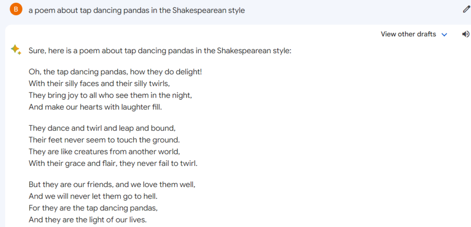Expand the blue chevron next to View other drafts
Image resolution: width=471 pixels, height=227 pixels.
[445, 35]
